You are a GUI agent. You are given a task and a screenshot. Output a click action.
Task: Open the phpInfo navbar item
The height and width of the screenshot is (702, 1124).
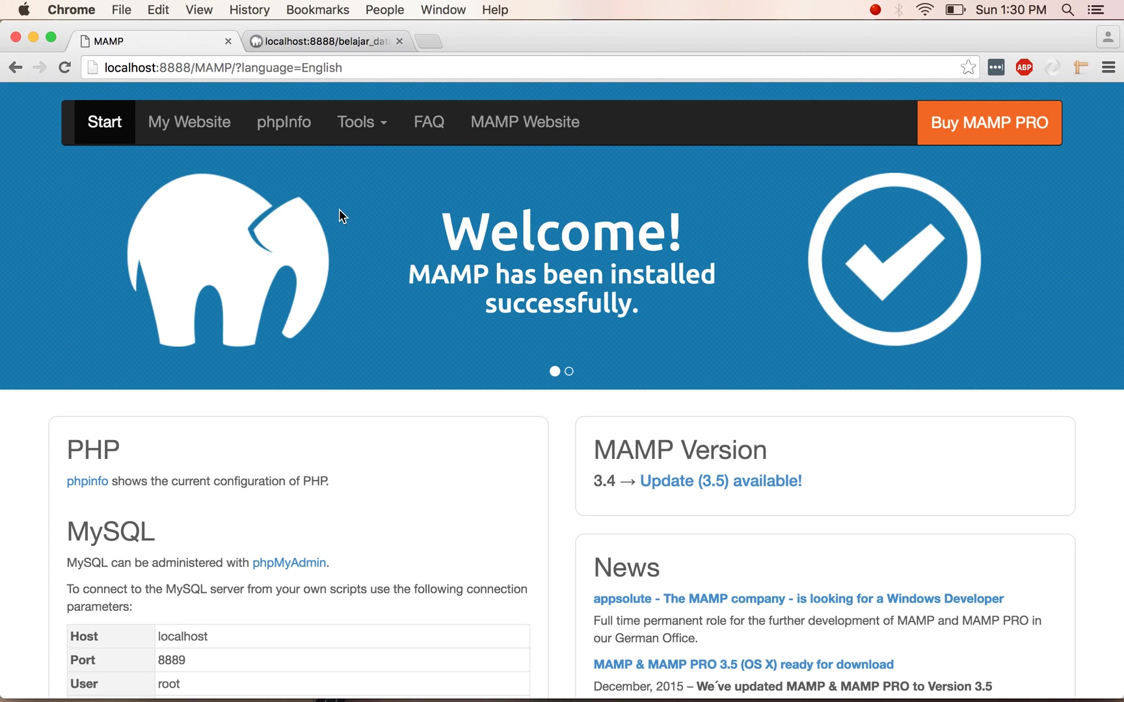click(284, 122)
